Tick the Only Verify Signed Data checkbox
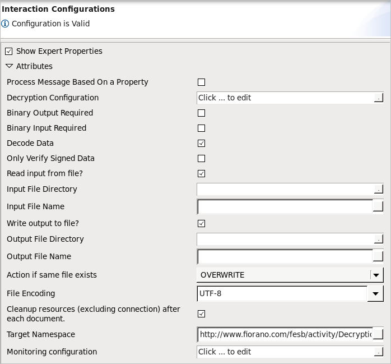 [201, 159]
